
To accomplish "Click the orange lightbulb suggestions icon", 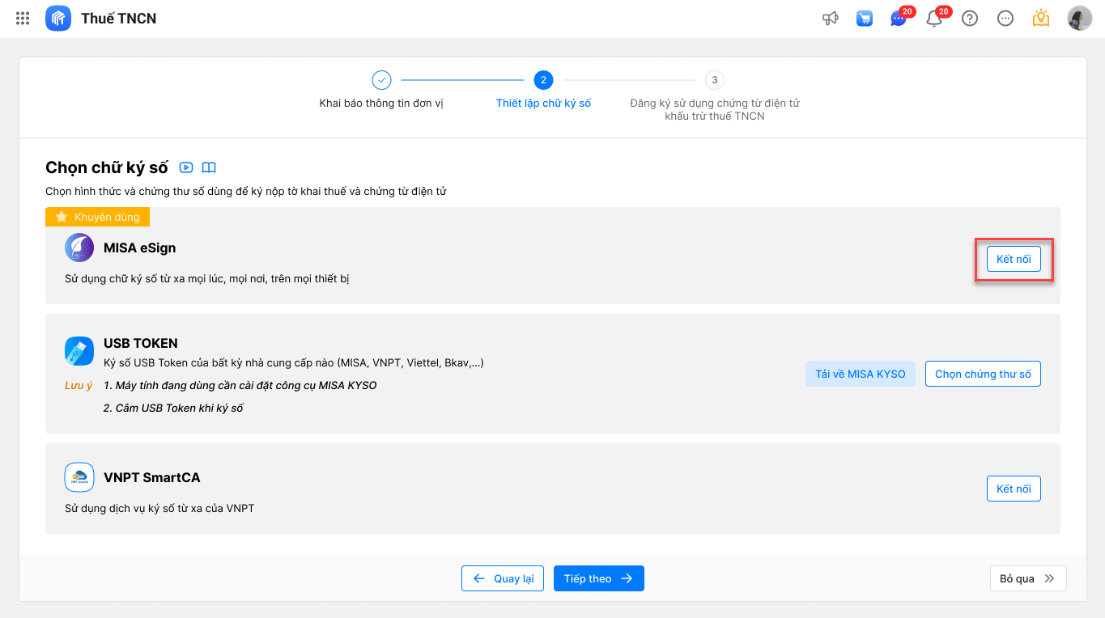I will [1041, 18].
